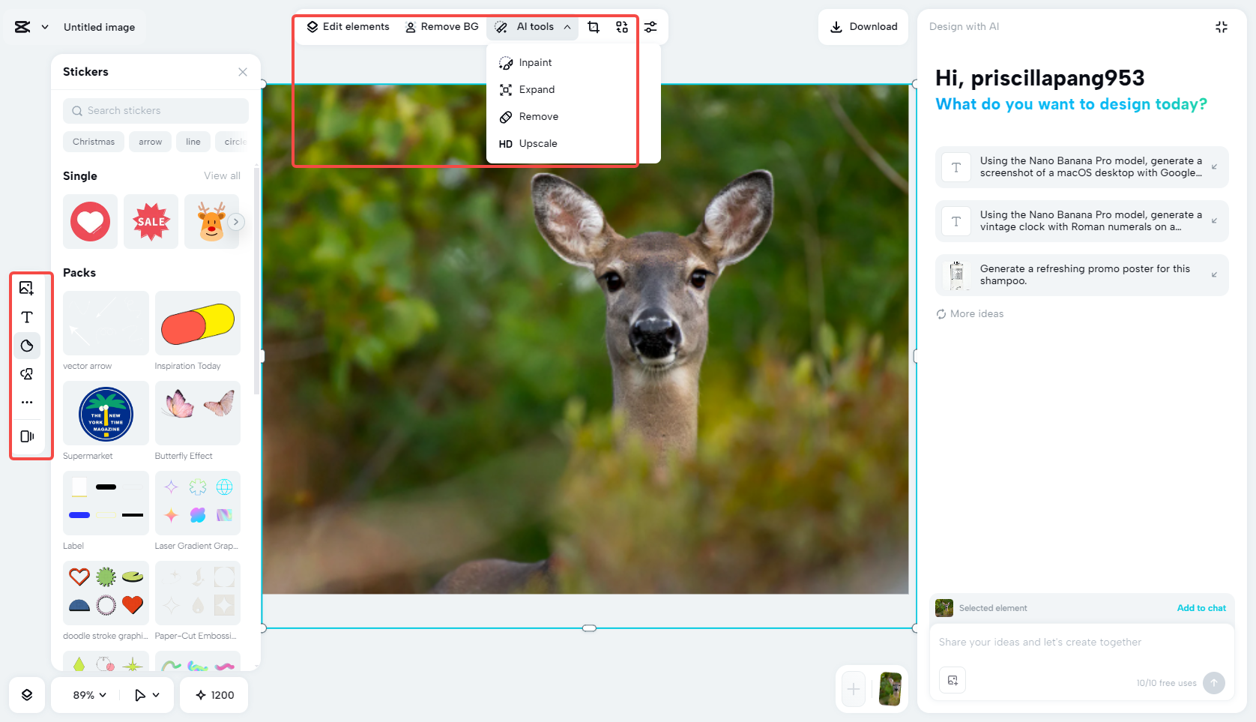
Task: Select Expand in the AI tools menu
Action: tap(535, 89)
